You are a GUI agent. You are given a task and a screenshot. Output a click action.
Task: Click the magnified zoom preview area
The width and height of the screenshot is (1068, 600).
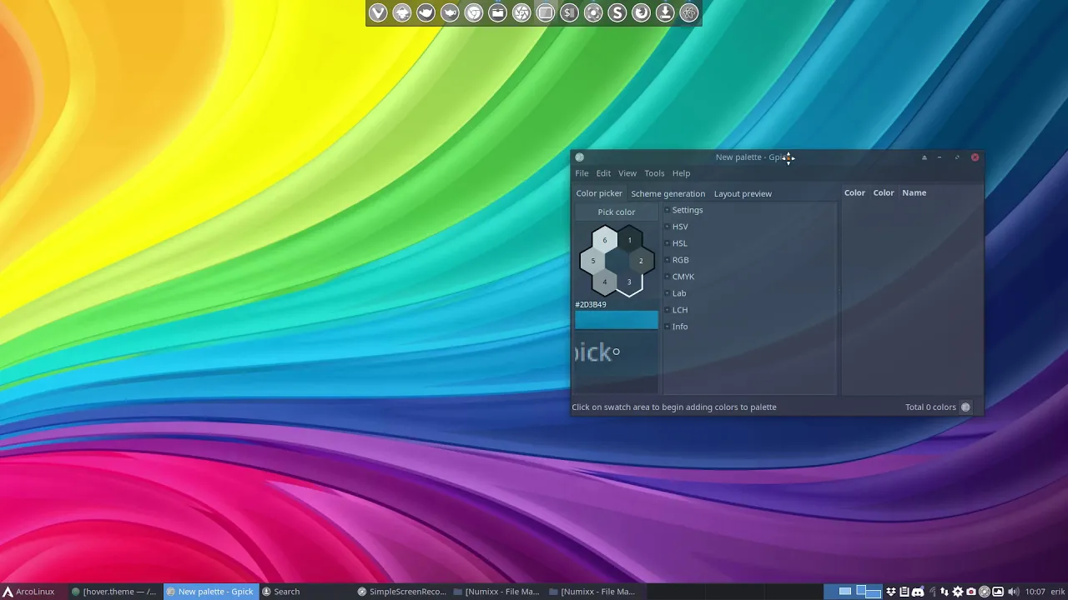[617, 362]
